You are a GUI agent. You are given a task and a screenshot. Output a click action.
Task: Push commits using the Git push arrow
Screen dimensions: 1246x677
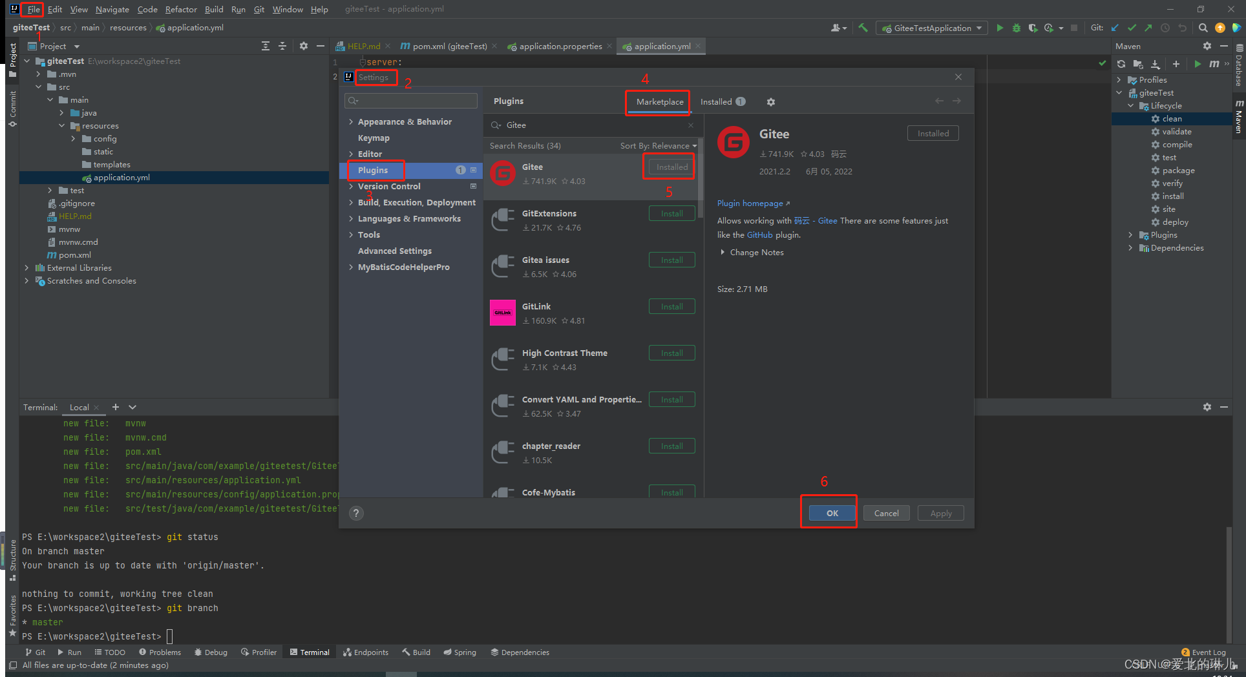point(1148,28)
